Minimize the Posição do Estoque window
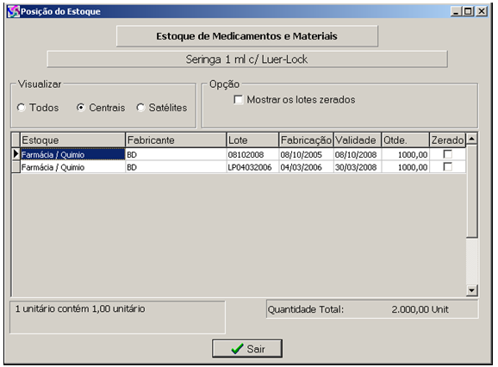The image size is (498, 367). pyautogui.click(x=456, y=12)
